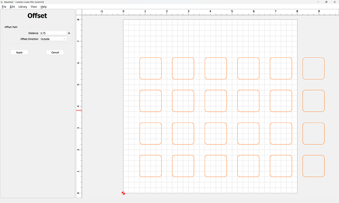The height and width of the screenshot is (203, 339).
Task: Select the dashed rounded square outside the stock
Action: 313,68
